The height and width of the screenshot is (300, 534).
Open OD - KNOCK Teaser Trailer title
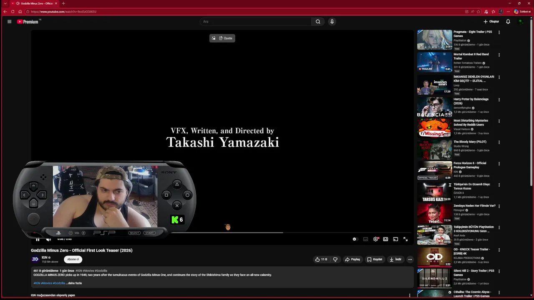point(472,251)
